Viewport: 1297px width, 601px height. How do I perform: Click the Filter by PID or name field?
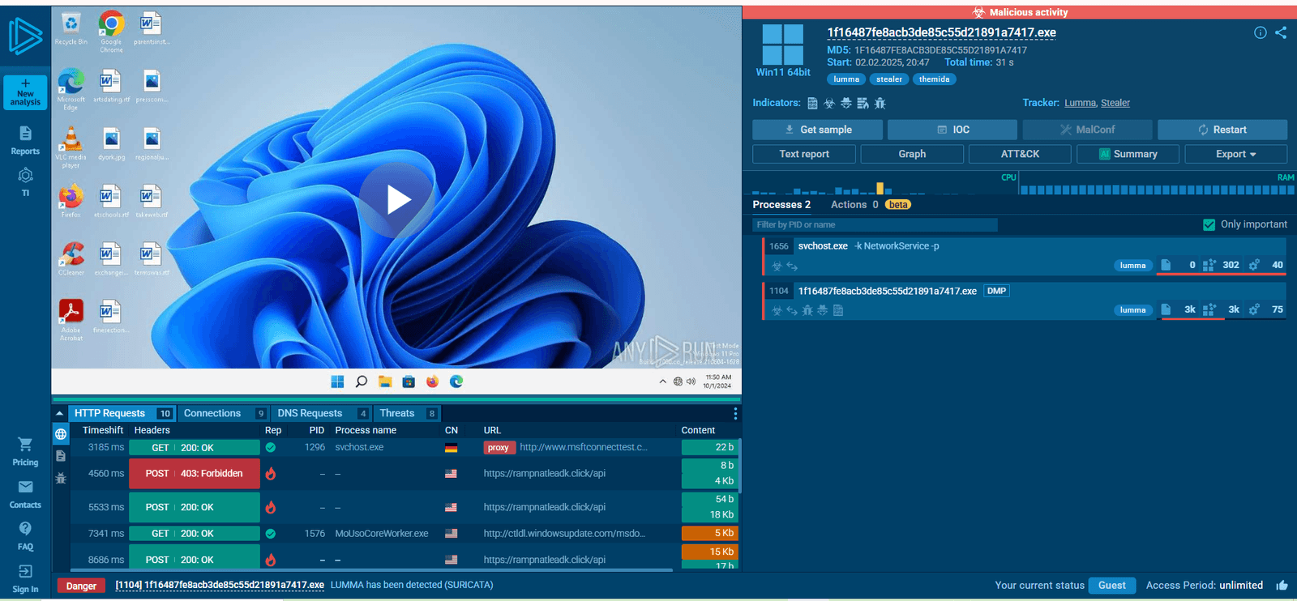(875, 224)
